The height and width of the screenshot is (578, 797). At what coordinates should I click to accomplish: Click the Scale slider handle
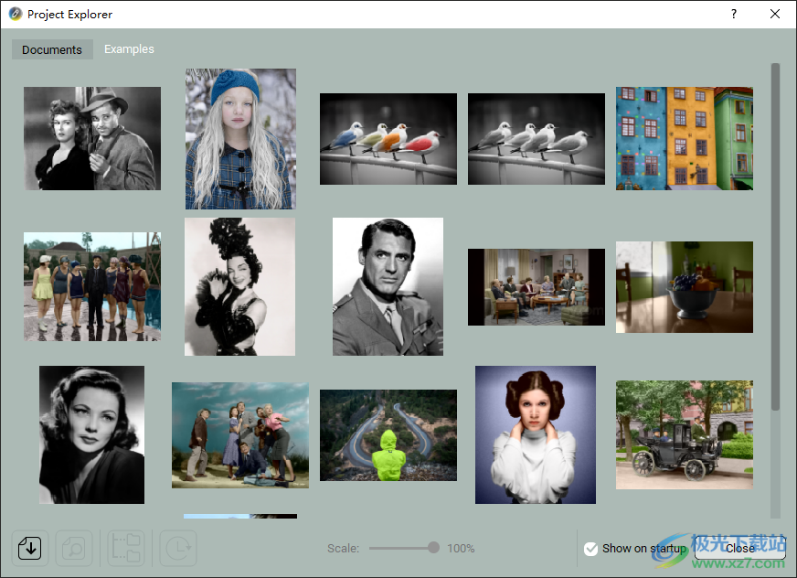tap(433, 548)
